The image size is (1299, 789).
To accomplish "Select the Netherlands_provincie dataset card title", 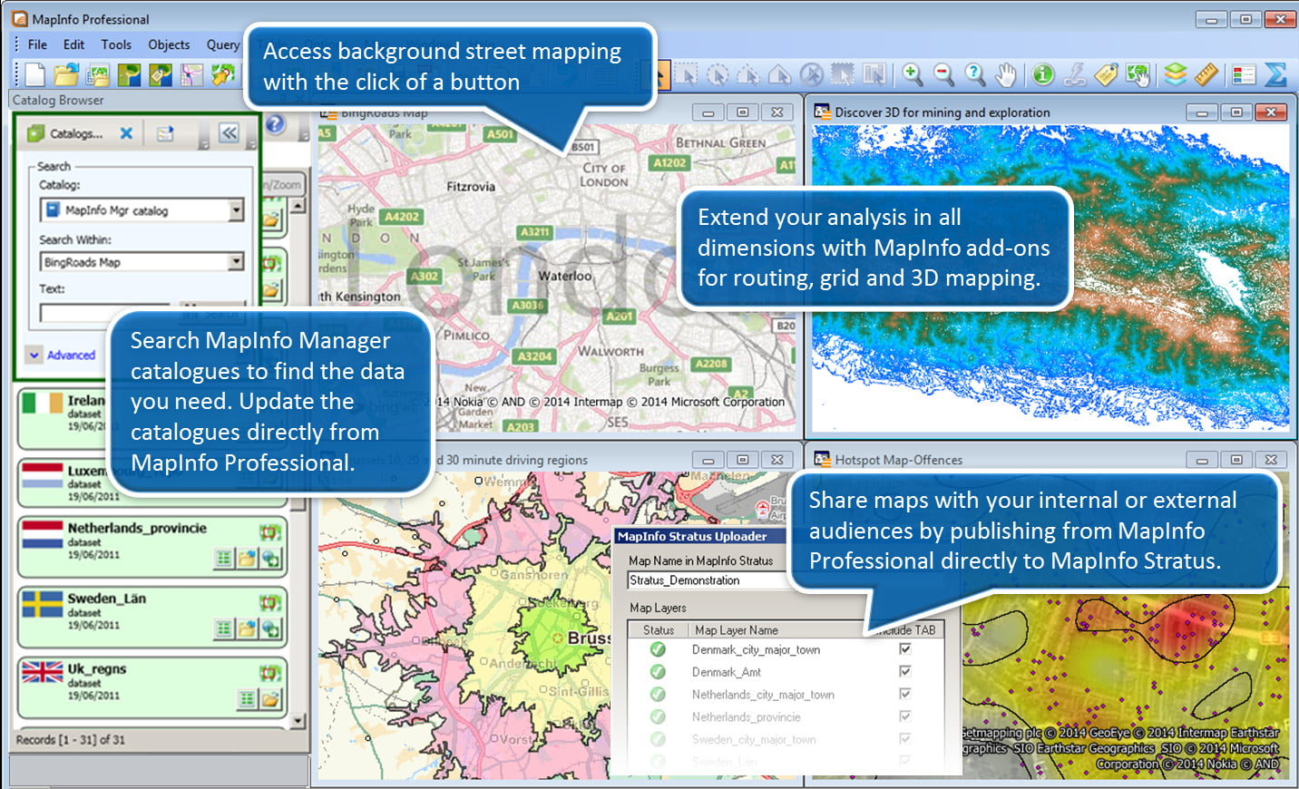I will 137,528.
